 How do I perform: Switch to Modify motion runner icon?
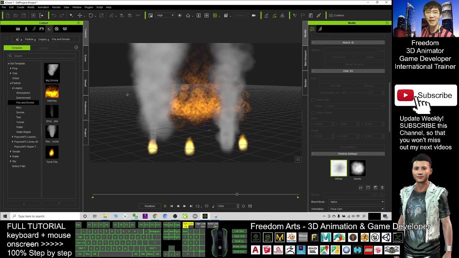[320, 29]
